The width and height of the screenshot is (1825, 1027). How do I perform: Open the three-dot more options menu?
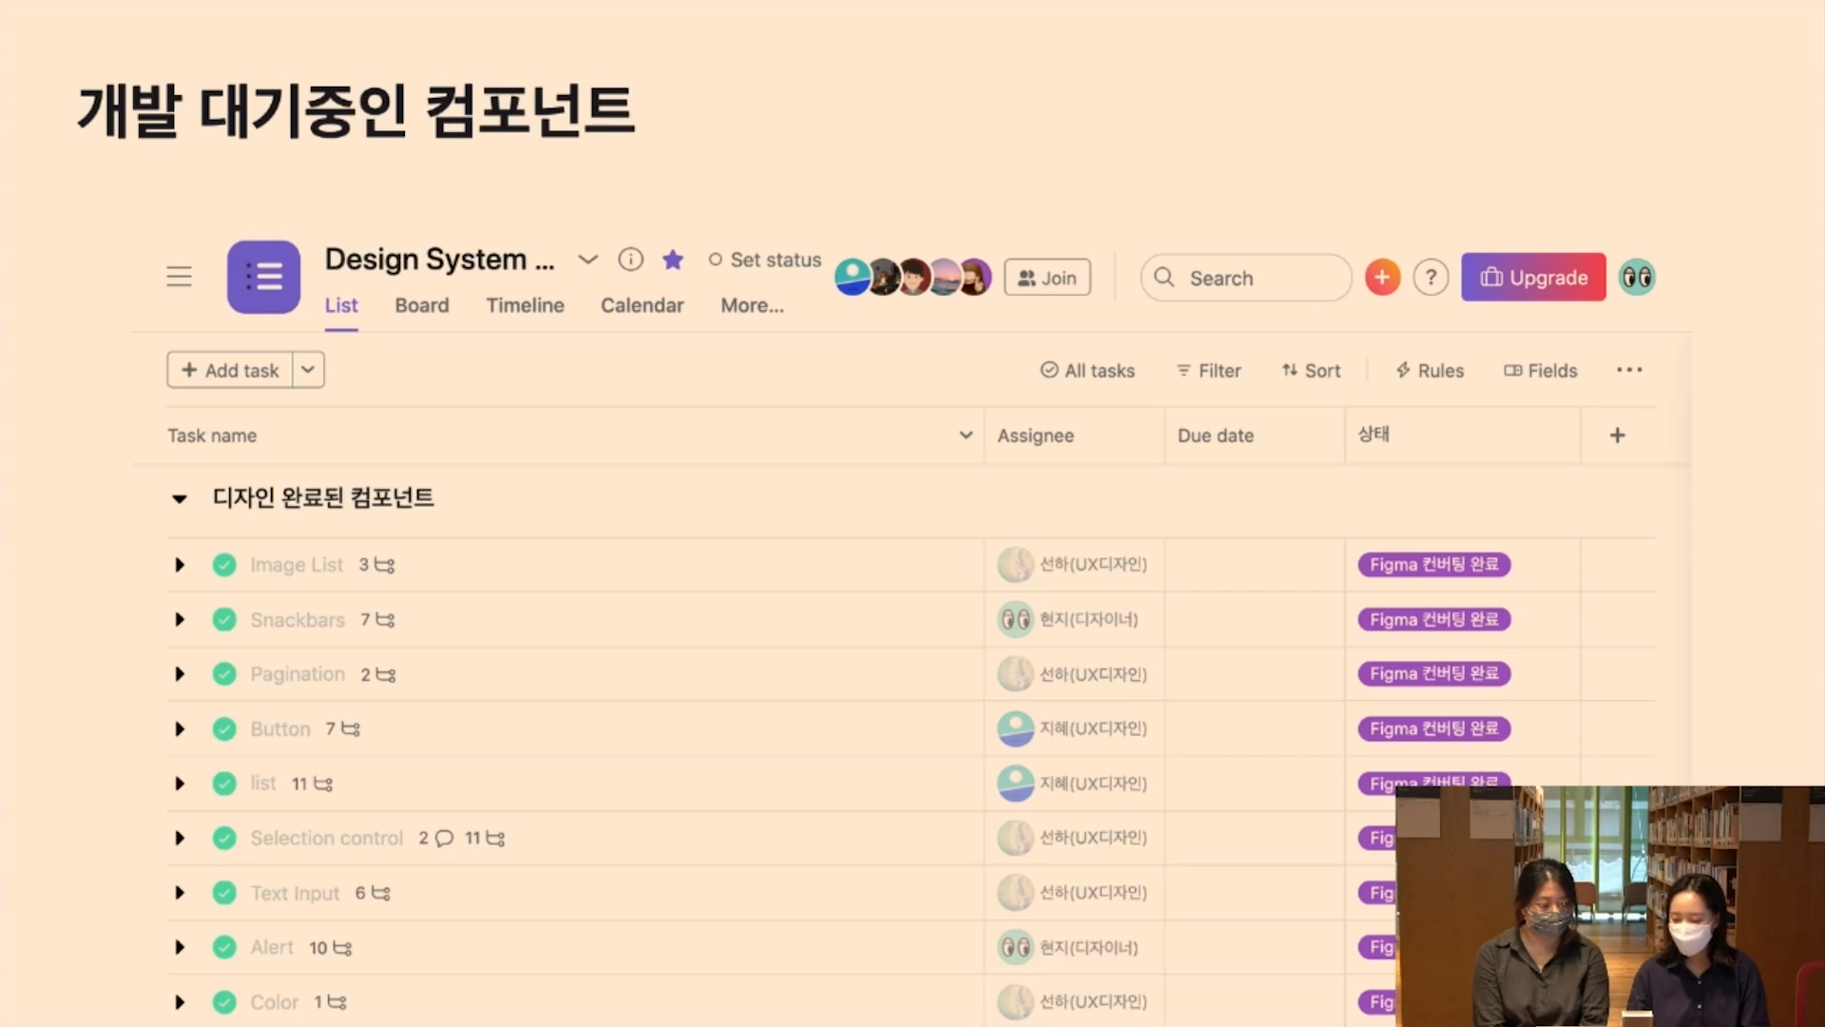(x=1629, y=370)
